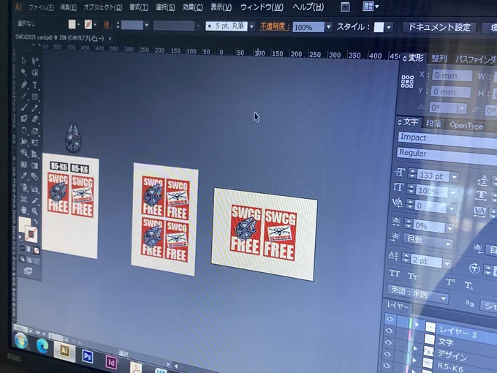The image size is (497, 373).
Task: Open Photoshop from the taskbar
Action: (88, 357)
